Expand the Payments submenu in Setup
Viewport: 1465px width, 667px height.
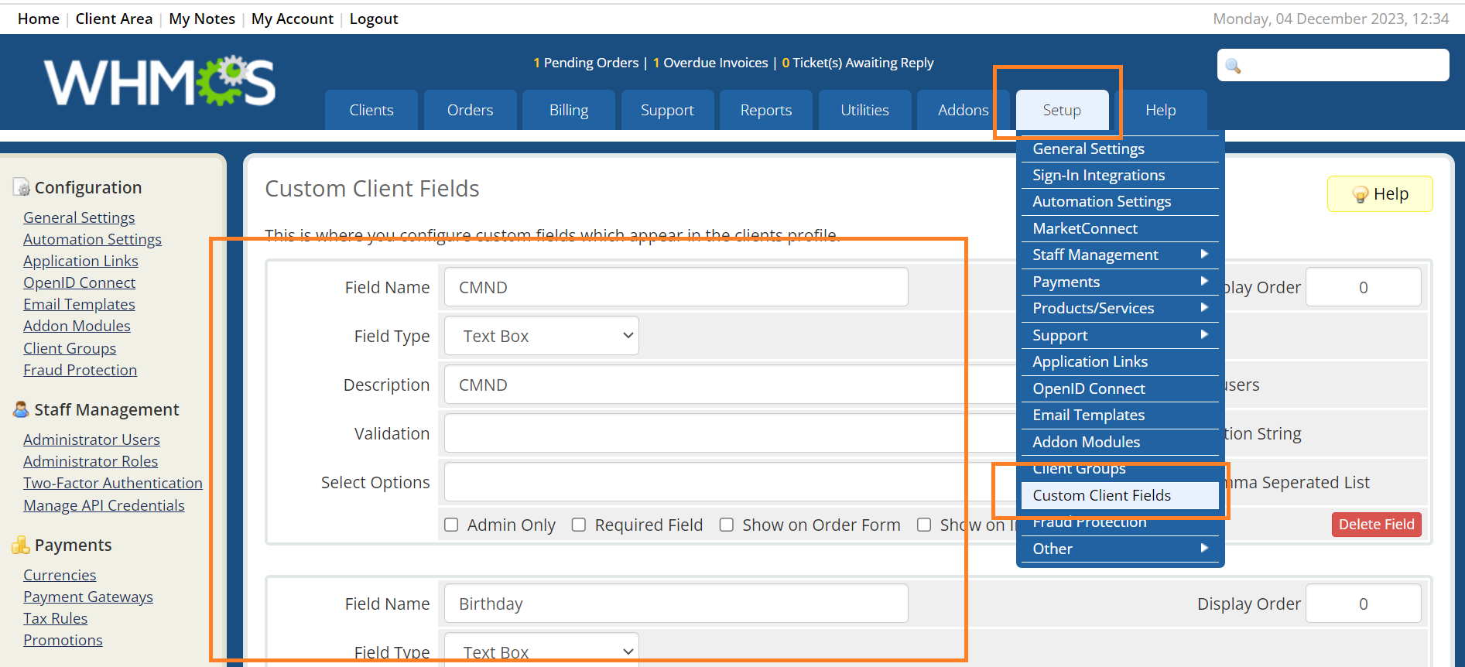coord(1120,282)
